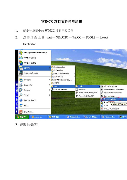Expand the STEP 7 submenu
Image resolution: width=127 pixels, height=180 pixels.
pyautogui.click(x=63, y=83)
